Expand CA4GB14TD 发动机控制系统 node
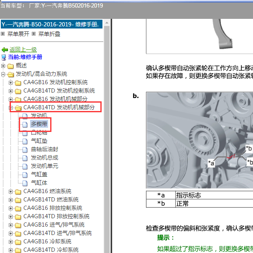This screenshot has height=253, width=253. click(10, 91)
